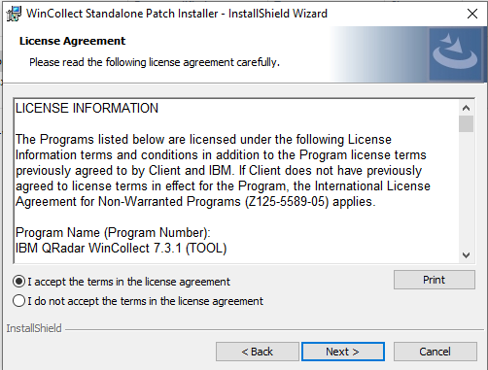Select "I do not accept the terms" radio button
This screenshot has width=488, height=370.
point(18,301)
